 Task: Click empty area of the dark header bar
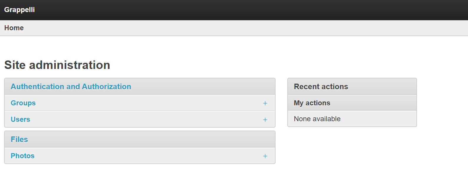coord(236,10)
